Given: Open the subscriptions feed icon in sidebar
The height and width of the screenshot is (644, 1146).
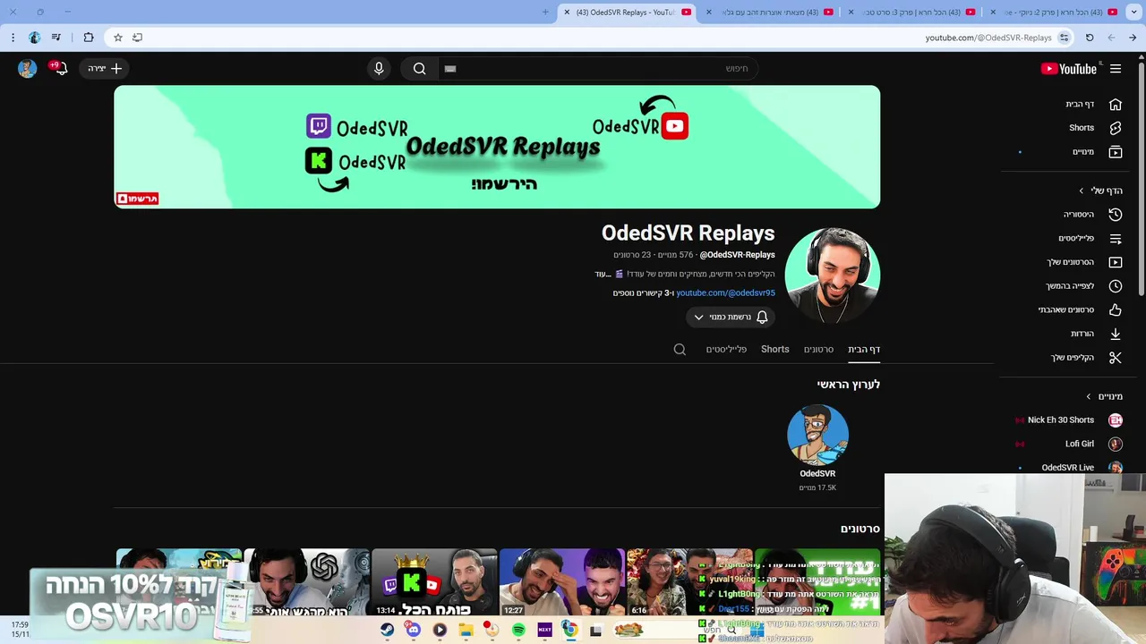Looking at the screenshot, I should point(1116,152).
